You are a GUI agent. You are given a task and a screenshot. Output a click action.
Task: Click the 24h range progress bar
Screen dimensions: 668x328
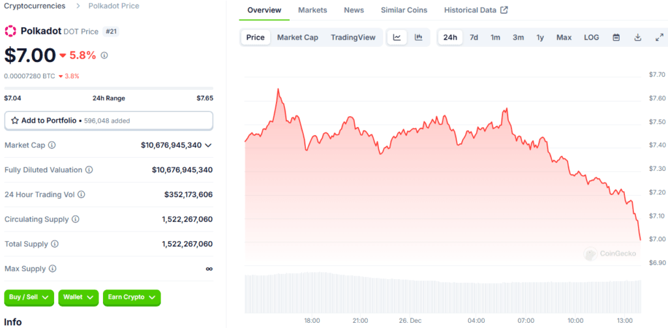tap(109, 88)
